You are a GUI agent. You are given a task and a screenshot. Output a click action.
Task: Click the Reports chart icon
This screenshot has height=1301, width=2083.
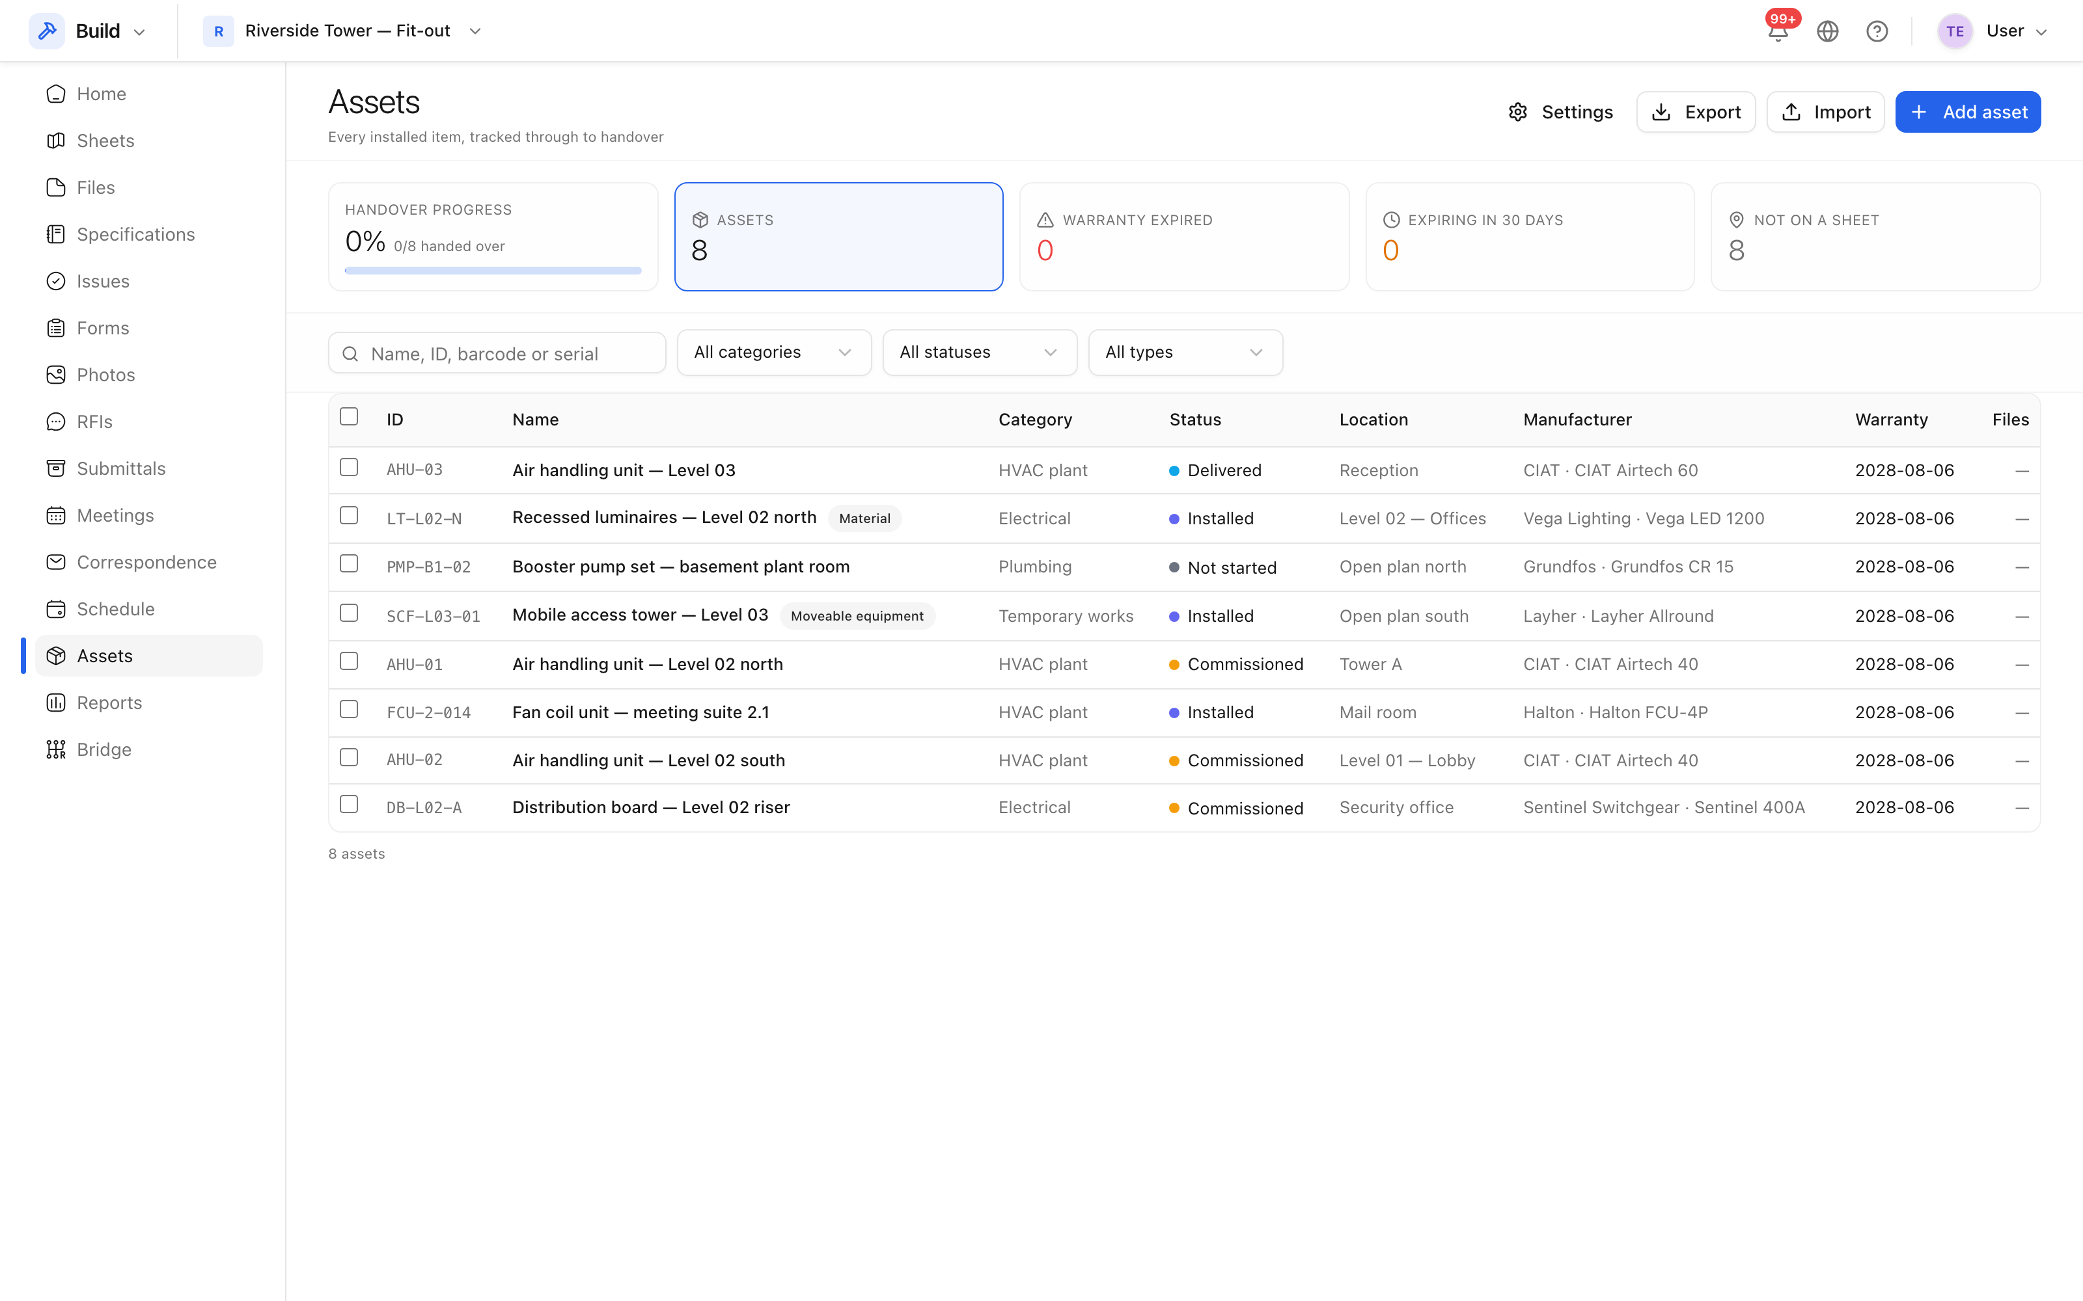coord(56,703)
